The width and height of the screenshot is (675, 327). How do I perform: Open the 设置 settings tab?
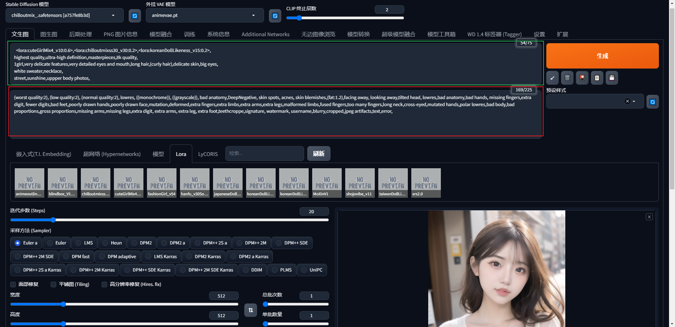point(539,34)
